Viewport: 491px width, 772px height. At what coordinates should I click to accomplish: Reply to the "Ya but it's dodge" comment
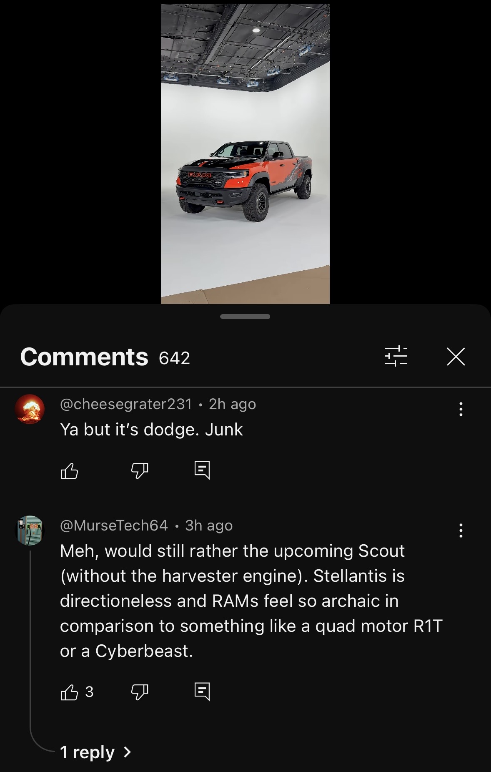click(202, 470)
